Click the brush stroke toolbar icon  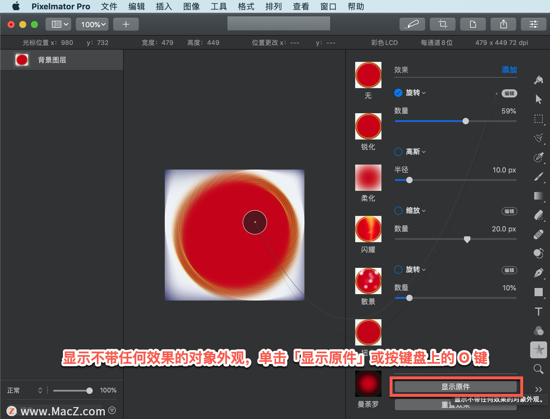[412, 24]
